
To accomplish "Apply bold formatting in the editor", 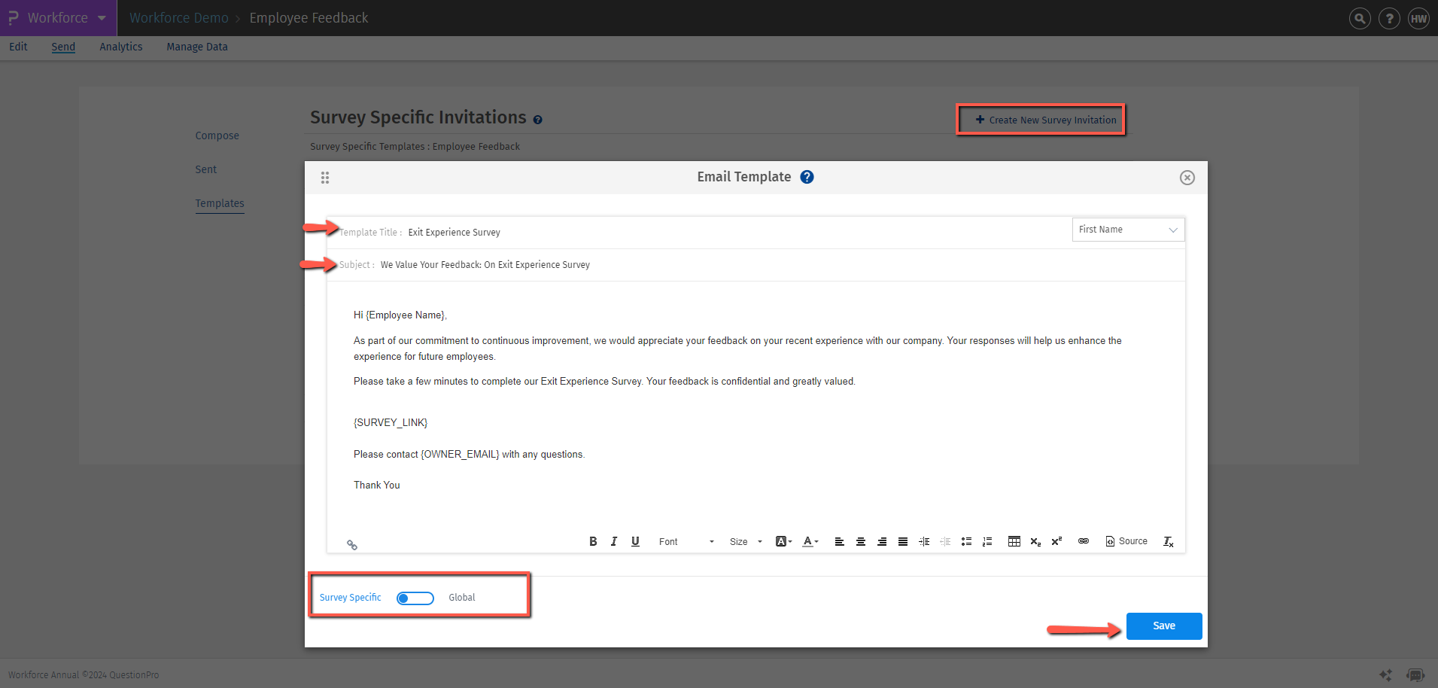I will (x=593, y=541).
